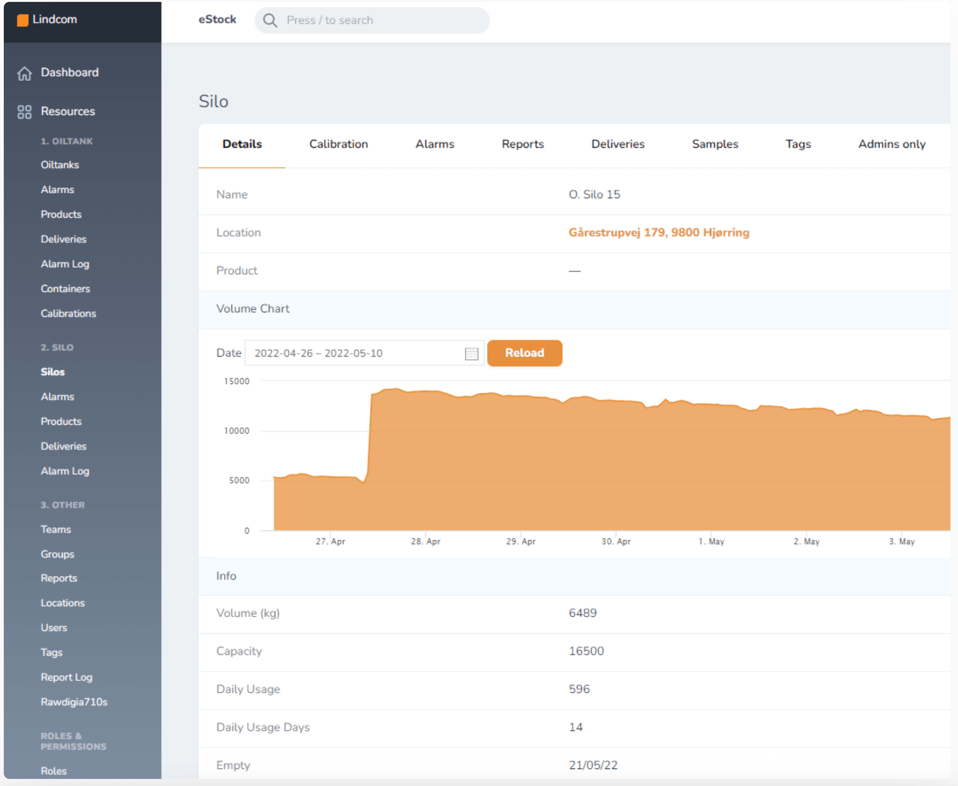Viewport: 958px width, 786px height.
Task: Switch to the Calibration tab
Action: point(338,144)
